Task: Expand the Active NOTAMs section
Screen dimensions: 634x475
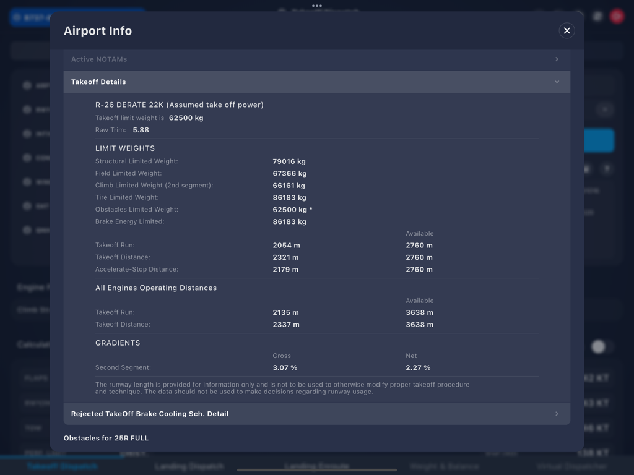Action: (556, 59)
